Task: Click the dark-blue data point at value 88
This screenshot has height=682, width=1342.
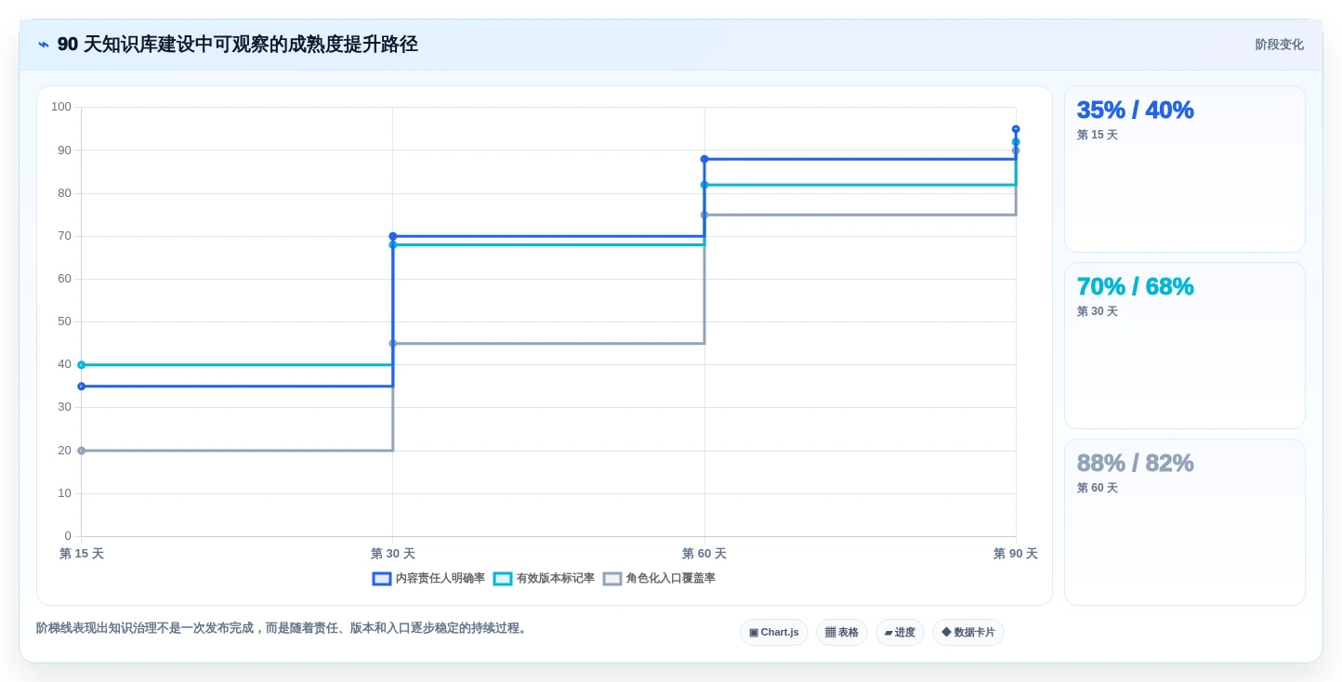Action: (704, 159)
